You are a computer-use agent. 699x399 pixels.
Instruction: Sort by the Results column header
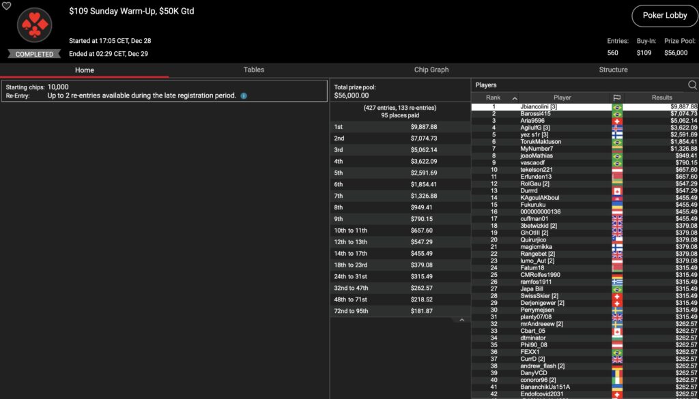661,98
